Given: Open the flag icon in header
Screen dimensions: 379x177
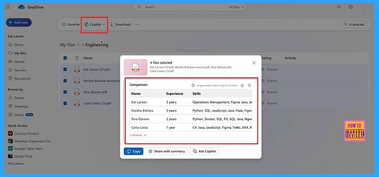Looking at the screenshot, I should pos(339,7).
